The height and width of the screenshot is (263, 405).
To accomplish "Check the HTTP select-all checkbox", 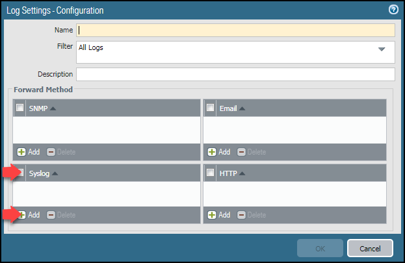I will 210,172.
